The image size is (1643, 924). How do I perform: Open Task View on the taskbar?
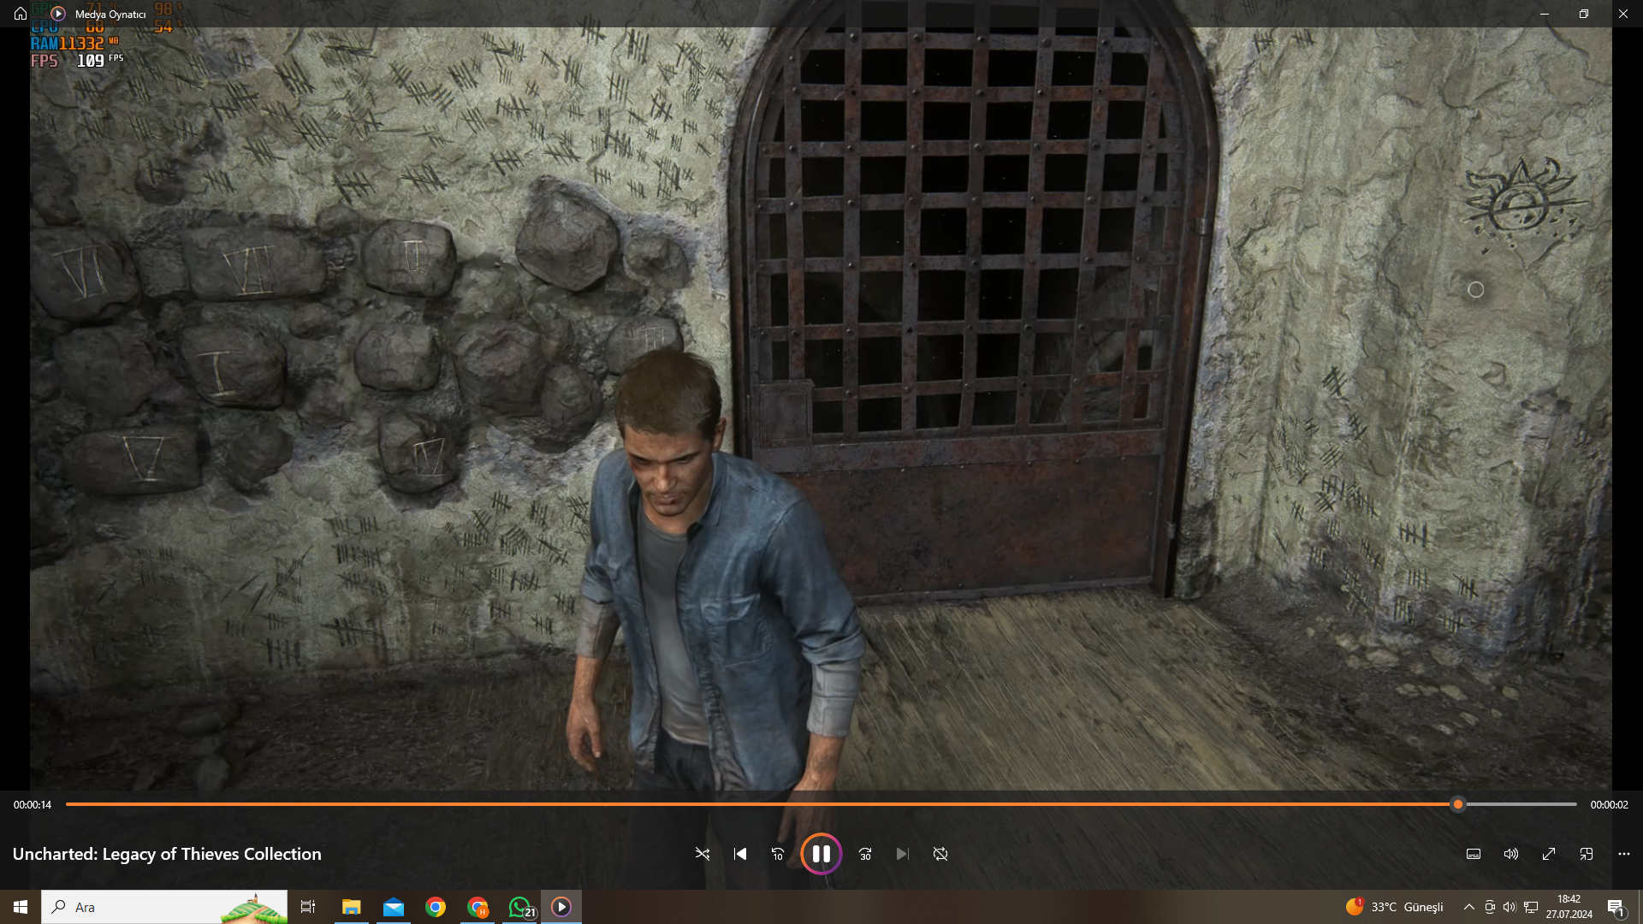coord(308,907)
